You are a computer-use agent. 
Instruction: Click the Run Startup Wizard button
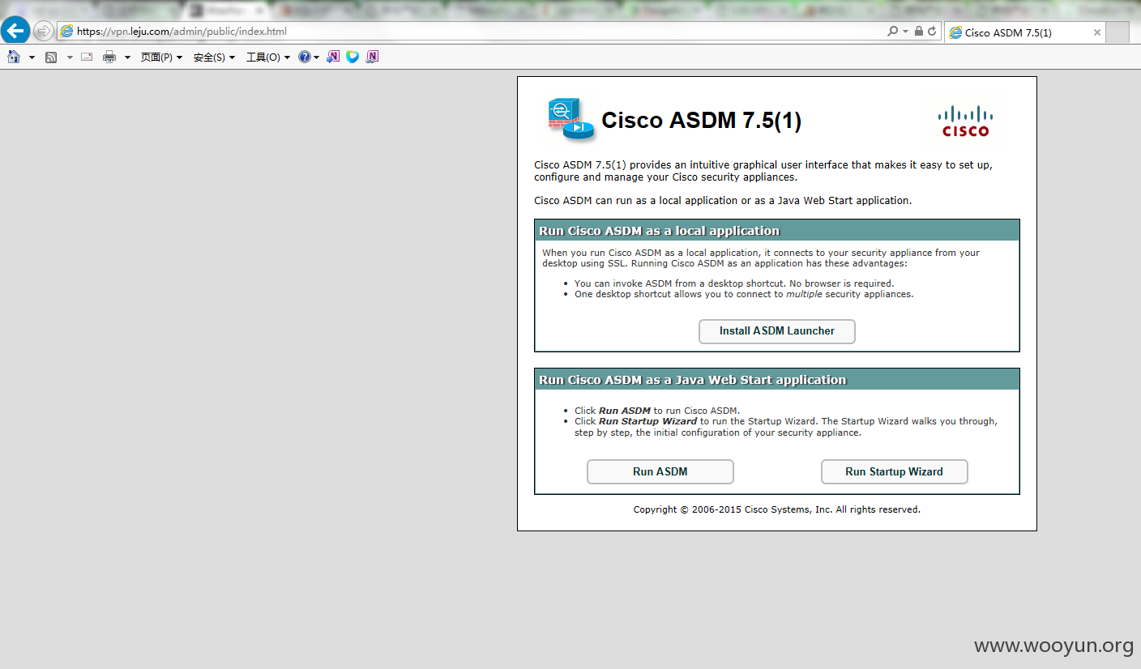point(895,472)
